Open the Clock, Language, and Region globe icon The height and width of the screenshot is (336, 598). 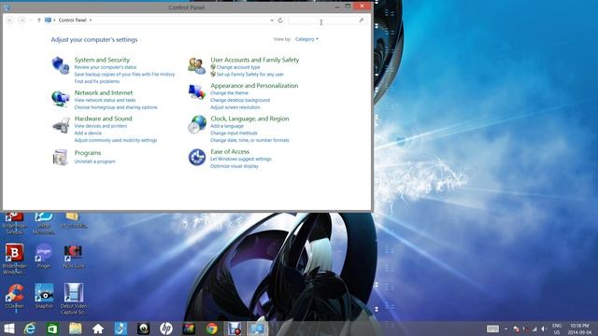(x=197, y=124)
